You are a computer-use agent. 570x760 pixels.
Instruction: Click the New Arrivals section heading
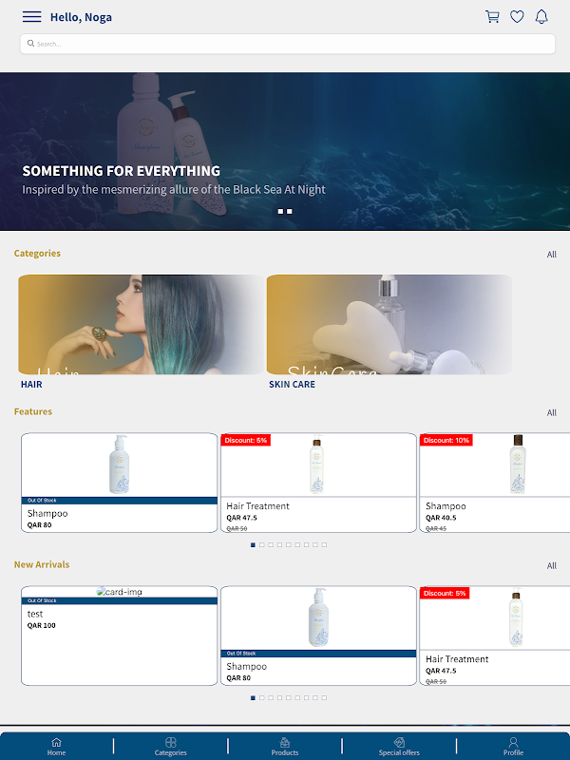[42, 564]
